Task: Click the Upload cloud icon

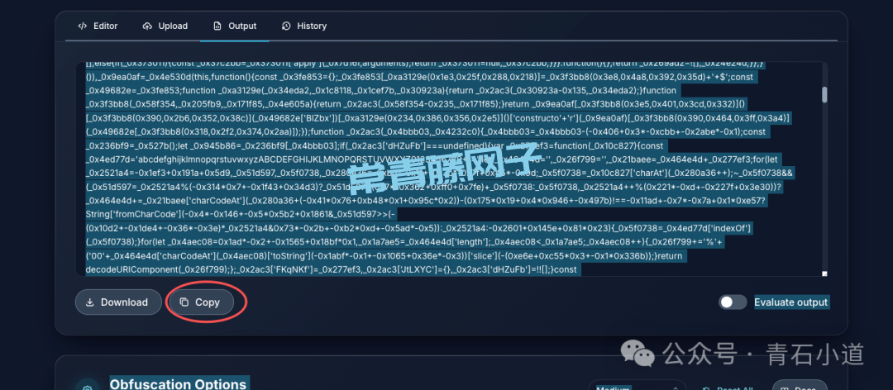Action: [147, 26]
